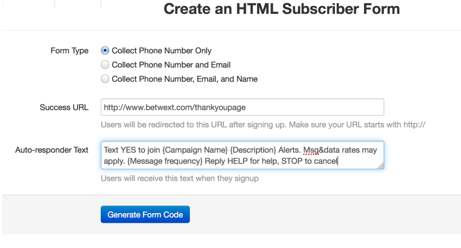Click into the Success URL input field
Viewport: 461px width, 248px height.
point(242,107)
